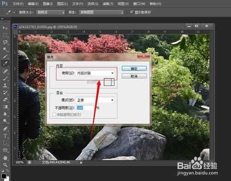Open the 图层(L) menu
Image resolution: width=231 pixels, height=181 pixels.
pyautogui.click(x=62, y=4)
